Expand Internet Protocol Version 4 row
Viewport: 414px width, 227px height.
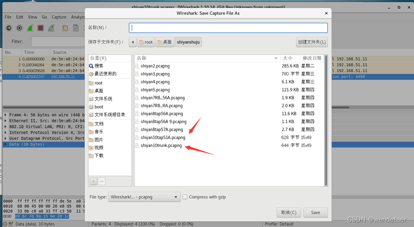coord(5,132)
